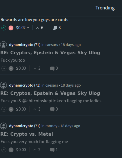
Task: Downvote the 'keep flagging me ladies' comment
Action: pyautogui.click(x=11, y=109)
